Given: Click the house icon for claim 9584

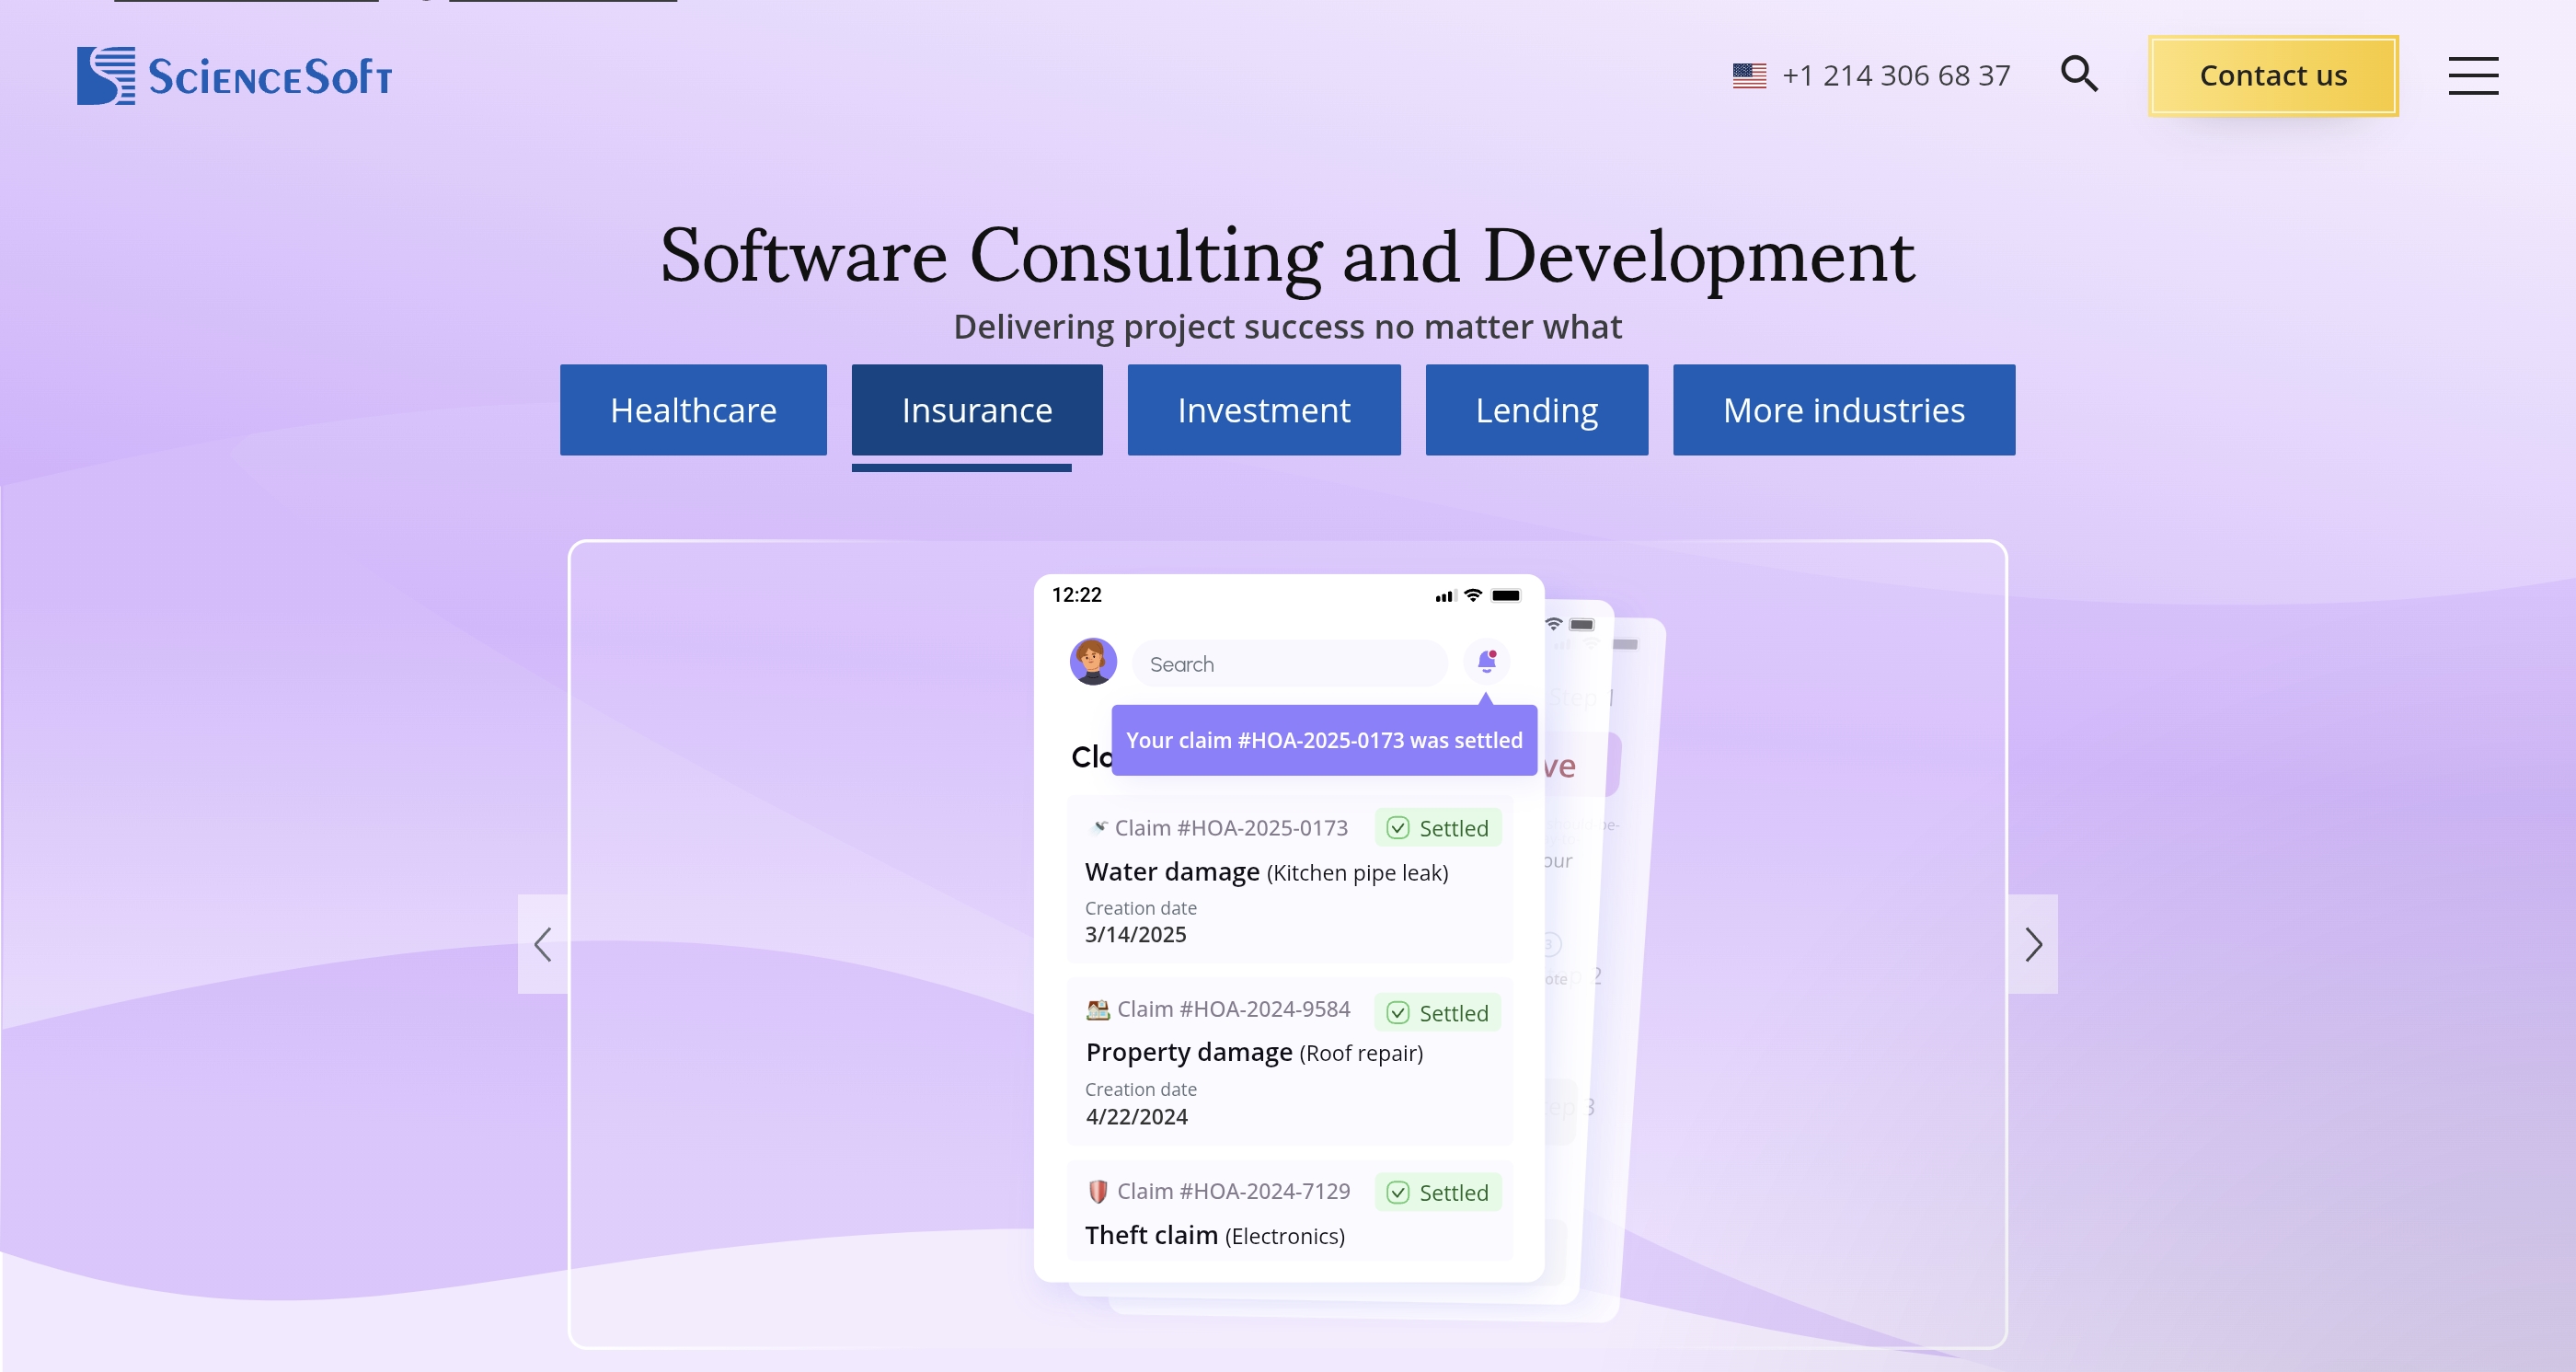Looking at the screenshot, I should (x=1098, y=1010).
